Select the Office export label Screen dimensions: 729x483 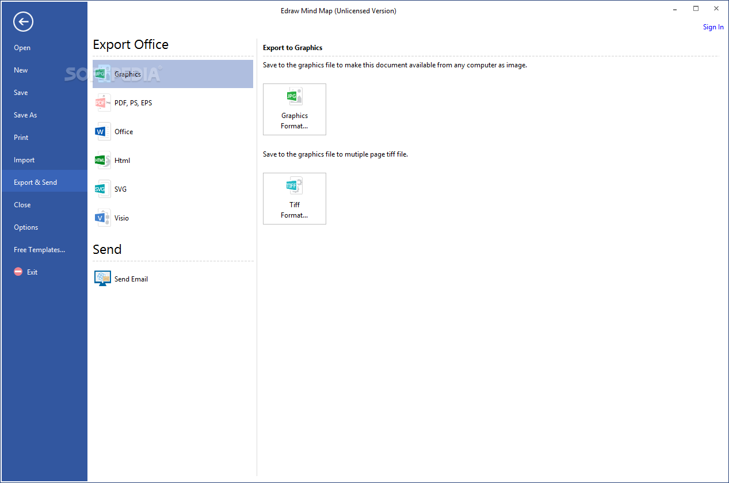(124, 132)
